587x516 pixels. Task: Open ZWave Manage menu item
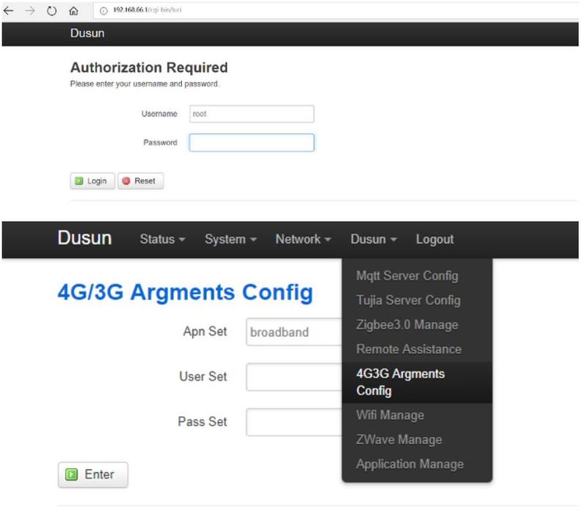[417, 440]
